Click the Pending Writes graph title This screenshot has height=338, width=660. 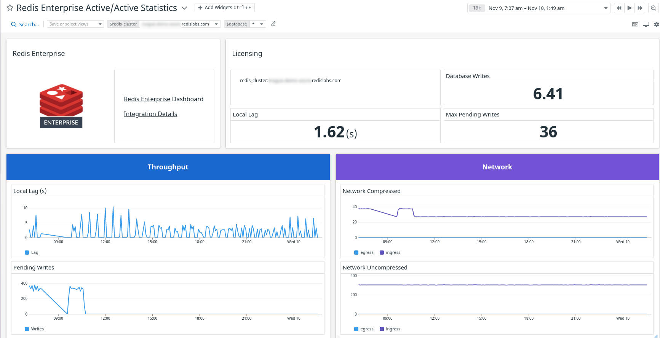pyautogui.click(x=34, y=268)
